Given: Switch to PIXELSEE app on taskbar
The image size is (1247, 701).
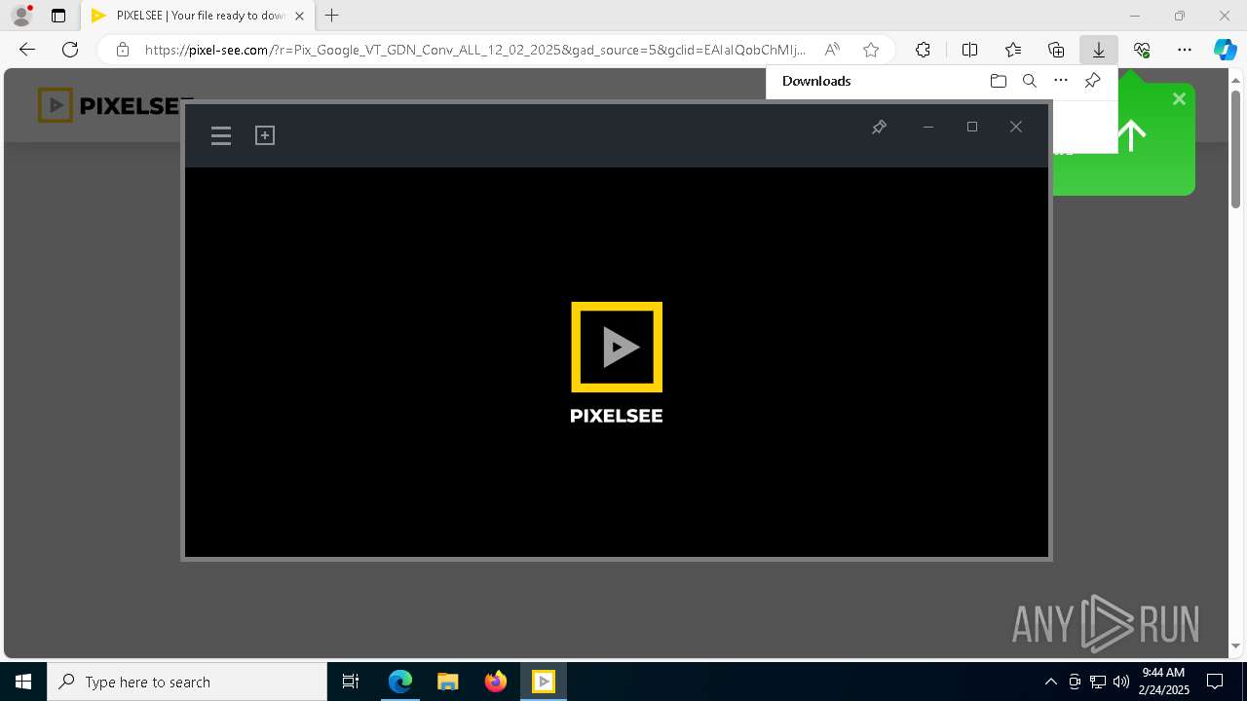Looking at the screenshot, I should tap(544, 682).
